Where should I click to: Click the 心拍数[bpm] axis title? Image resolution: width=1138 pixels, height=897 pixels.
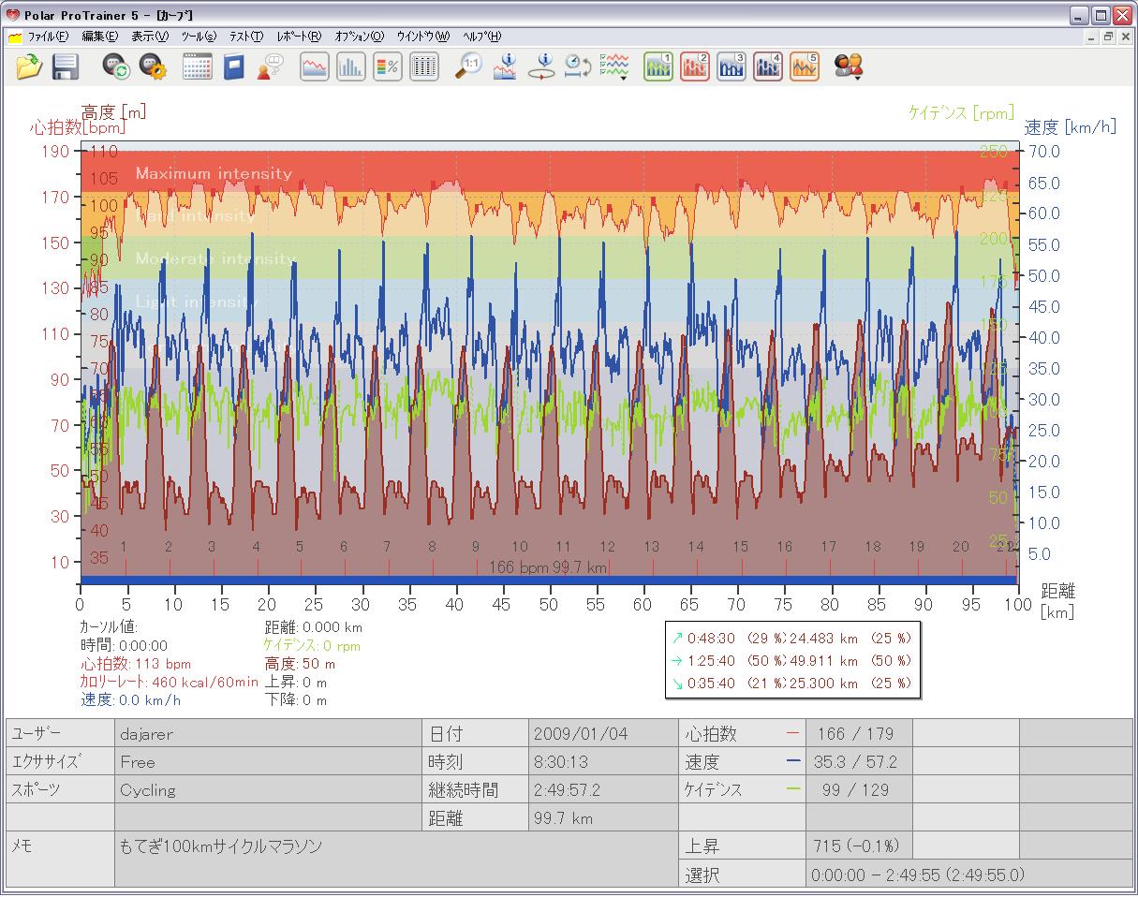(x=79, y=126)
